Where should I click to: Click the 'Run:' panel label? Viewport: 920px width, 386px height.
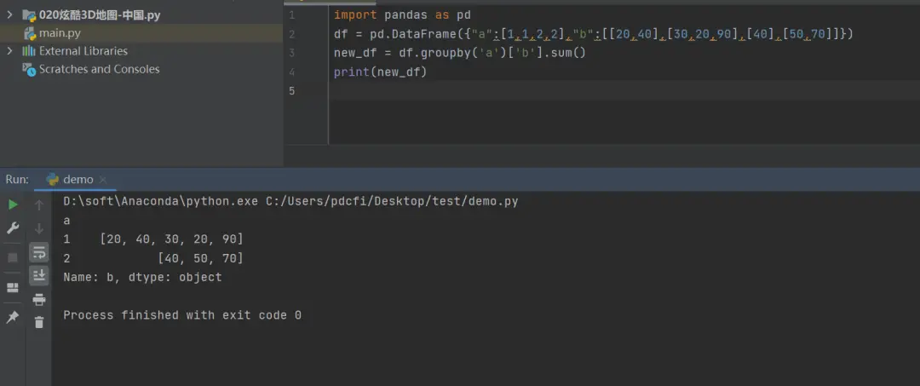tap(17, 179)
